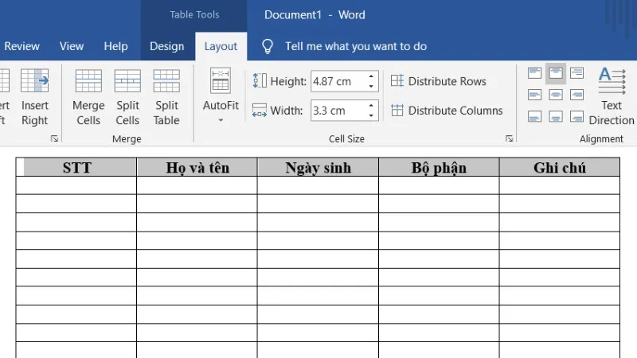Expand the Merge group dialog launcher
Image resolution: width=637 pixels, height=358 pixels.
click(x=55, y=139)
